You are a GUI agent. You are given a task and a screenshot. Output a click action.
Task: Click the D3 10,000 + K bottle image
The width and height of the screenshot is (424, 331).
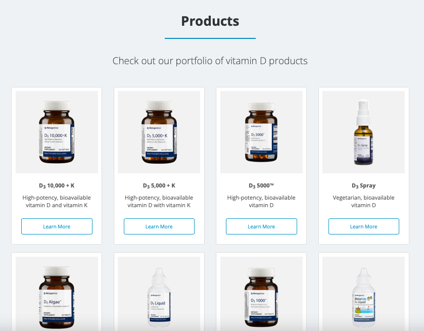[57, 132]
